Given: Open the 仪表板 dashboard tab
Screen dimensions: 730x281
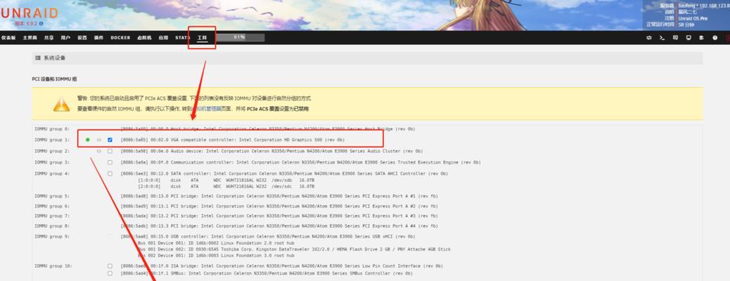Looking at the screenshot, I should 8,38.
